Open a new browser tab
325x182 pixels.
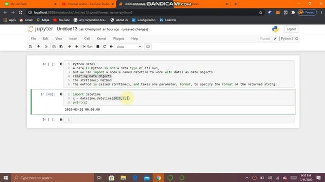[x=236, y=4]
